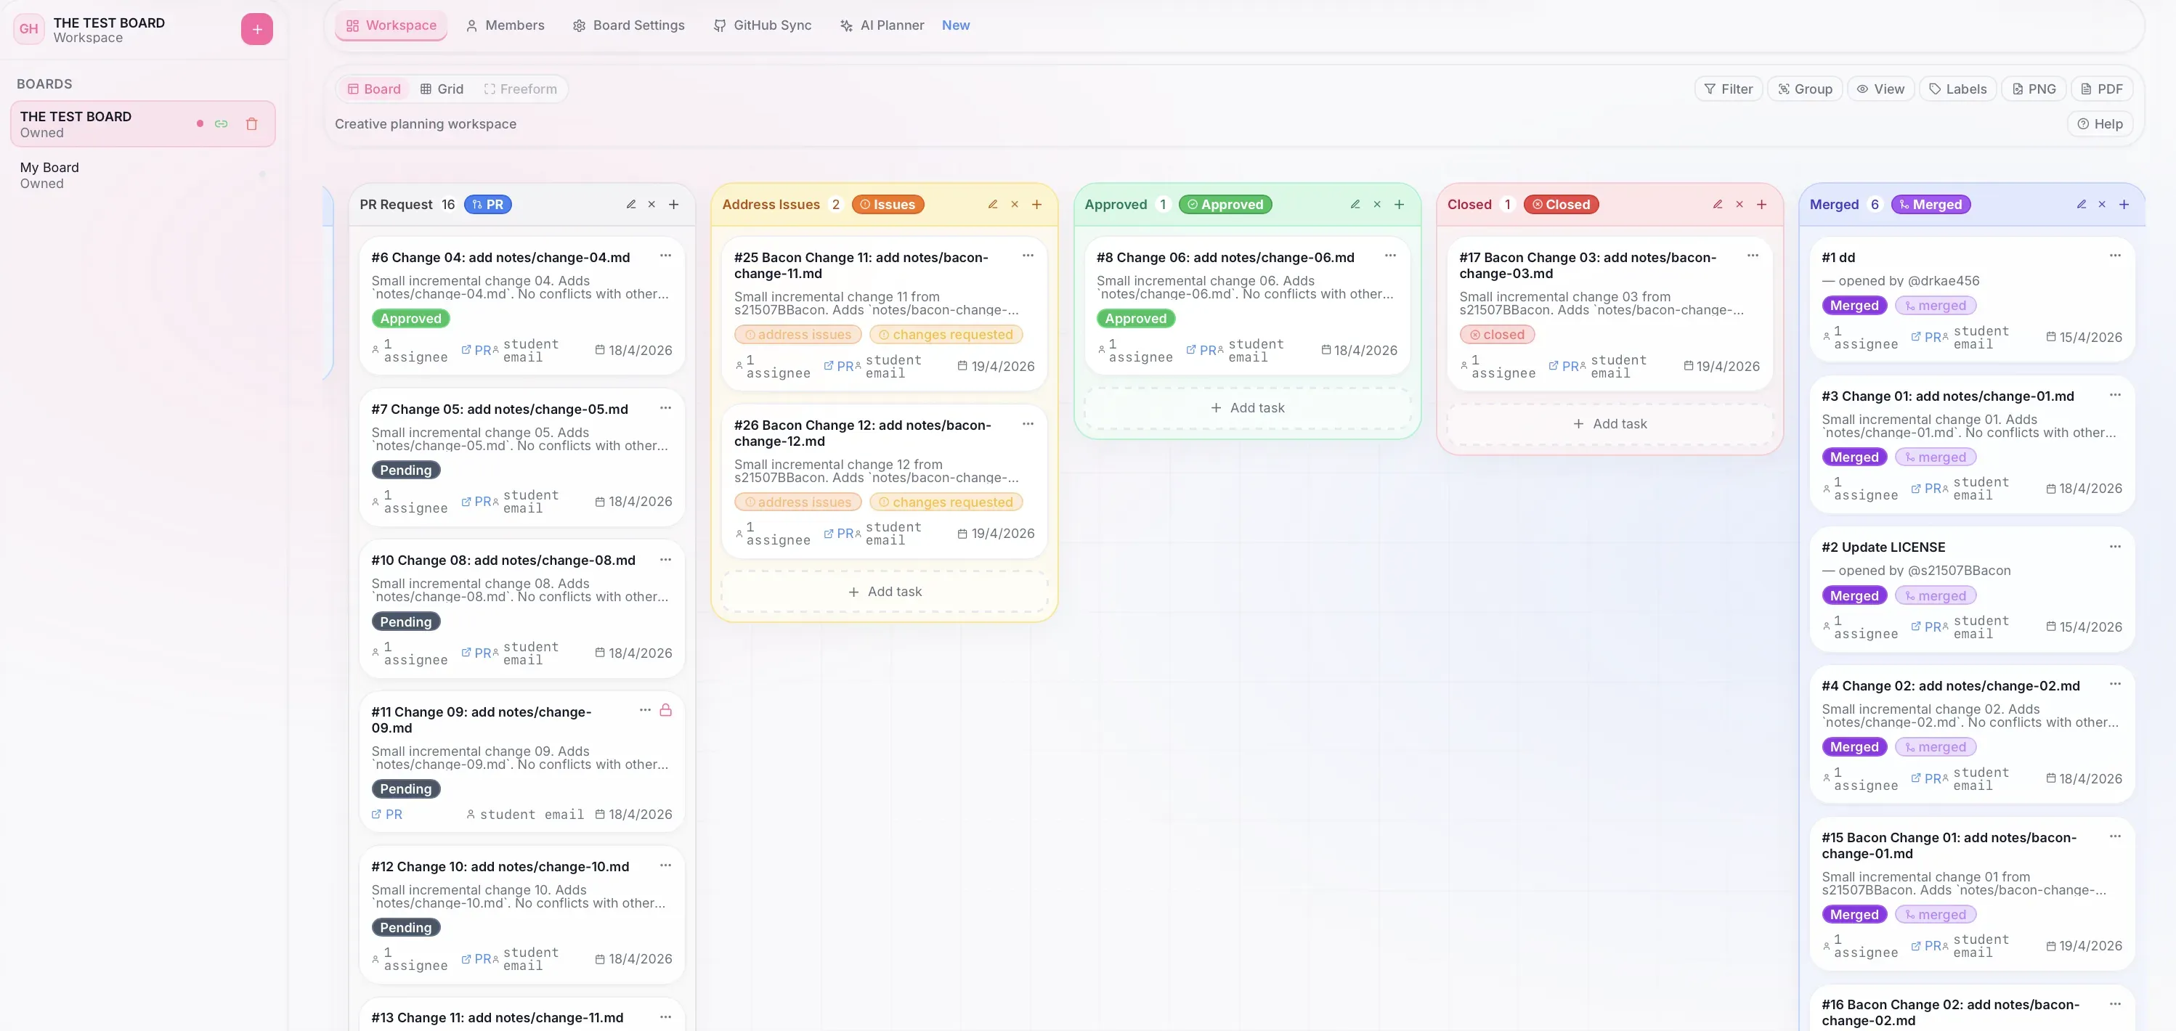Open PR link on card #11 Change 09

coord(387,814)
